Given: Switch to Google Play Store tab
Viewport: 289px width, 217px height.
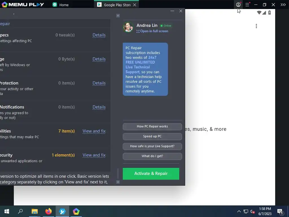Looking at the screenshot, I should [x=114, y=5].
